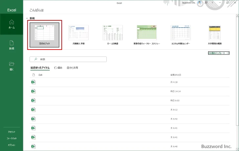Viewport: 239px width, 151px height.
Task: Go to the ホーム page in sidebar
Action: click(11, 24)
